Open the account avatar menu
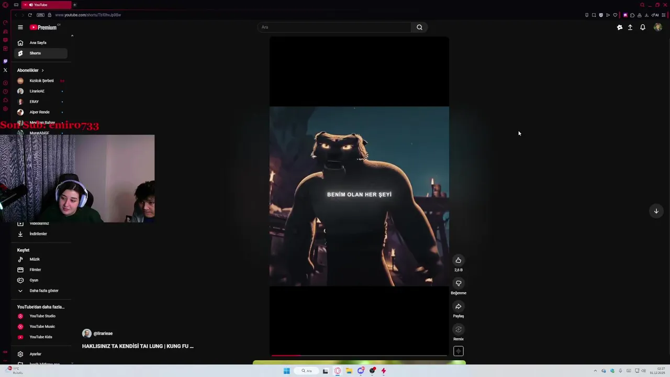Image resolution: width=670 pixels, height=377 pixels. (658, 27)
